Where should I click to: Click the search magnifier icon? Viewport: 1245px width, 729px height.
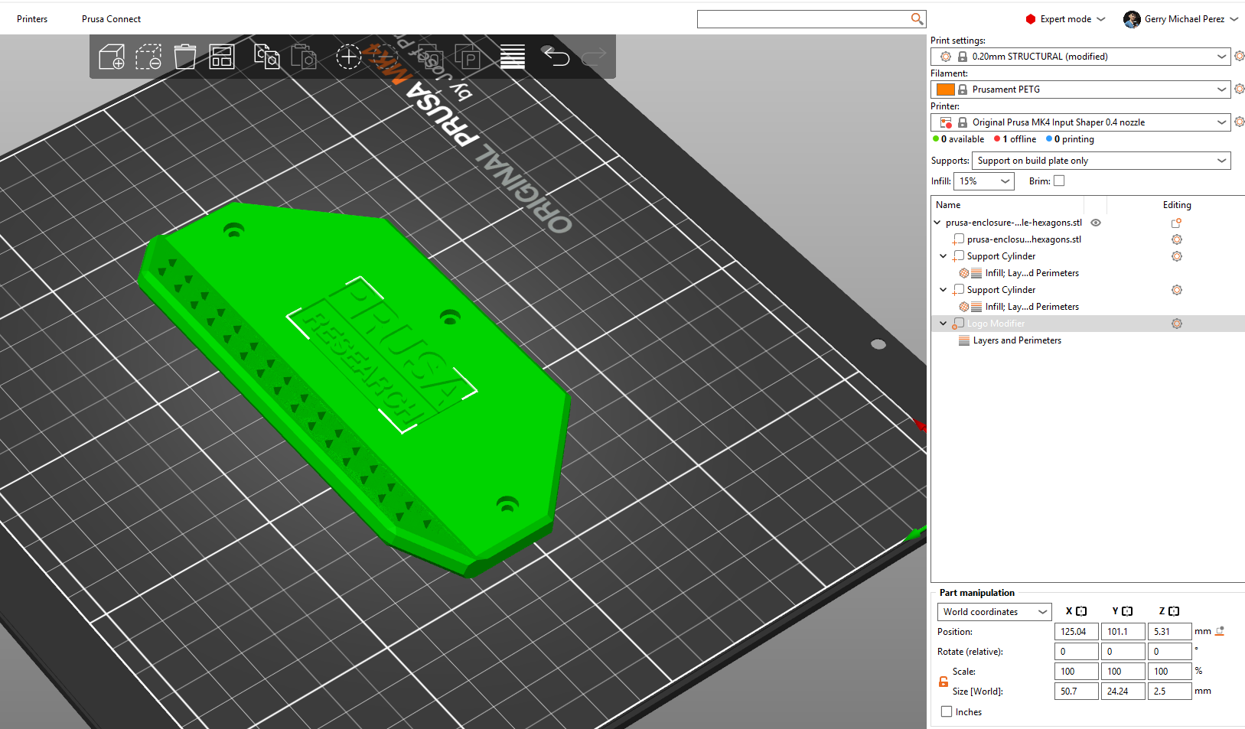(917, 18)
